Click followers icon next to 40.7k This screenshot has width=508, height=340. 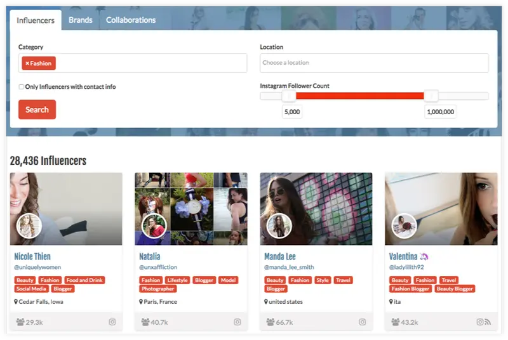(145, 322)
